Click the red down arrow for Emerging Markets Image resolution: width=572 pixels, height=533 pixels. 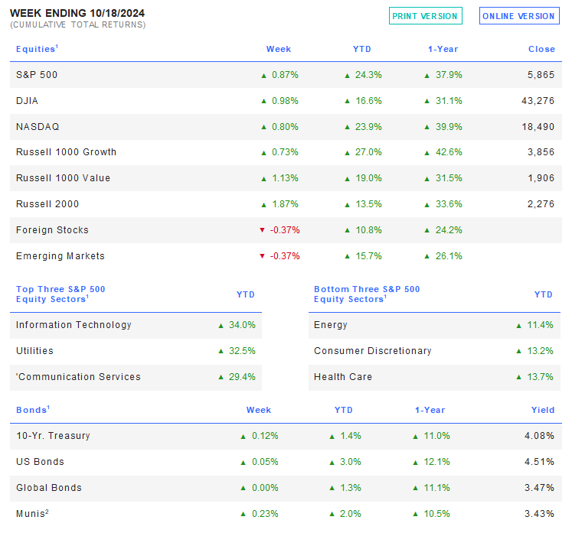[x=262, y=255]
